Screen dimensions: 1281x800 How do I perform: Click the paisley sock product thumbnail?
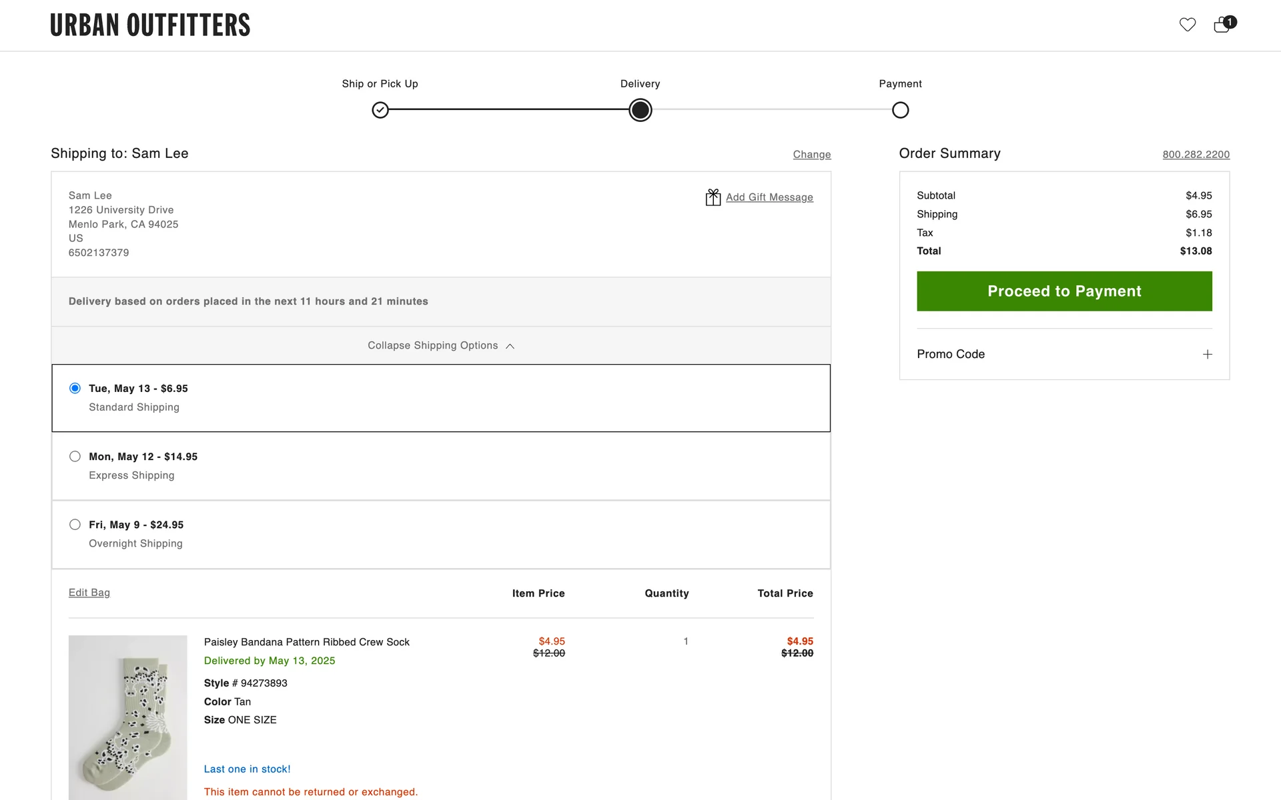click(x=127, y=717)
